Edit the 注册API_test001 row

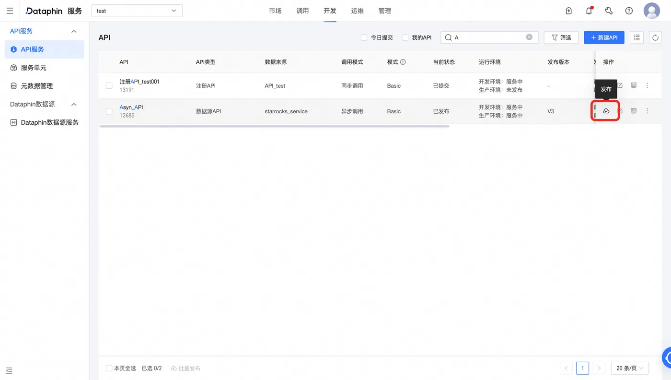tap(620, 85)
